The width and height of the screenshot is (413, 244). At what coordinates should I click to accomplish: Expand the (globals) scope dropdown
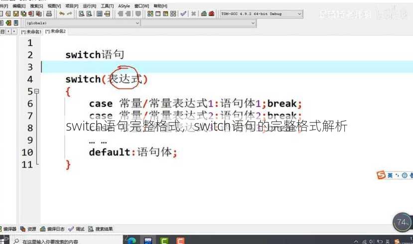82,23
